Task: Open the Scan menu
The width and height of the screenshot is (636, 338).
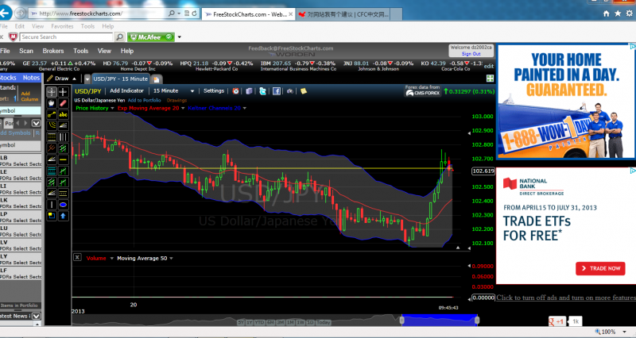Action: tap(26, 51)
